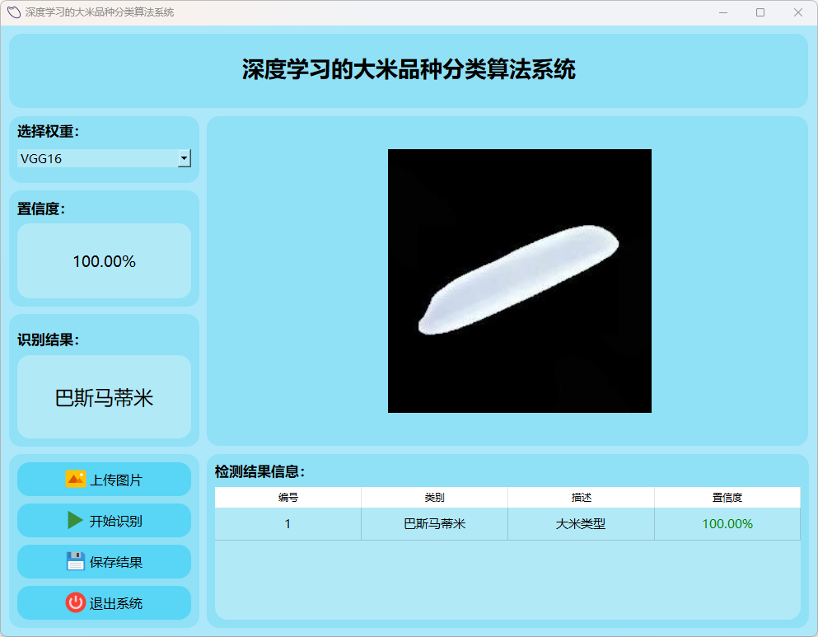This screenshot has width=818, height=637.
Task: Click the app icon in the title bar
Action: click(x=14, y=12)
